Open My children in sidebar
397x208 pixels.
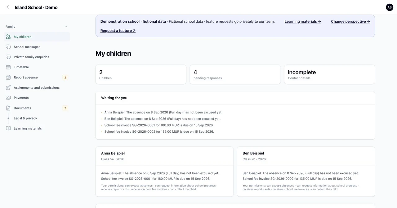(x=37, y=37)
